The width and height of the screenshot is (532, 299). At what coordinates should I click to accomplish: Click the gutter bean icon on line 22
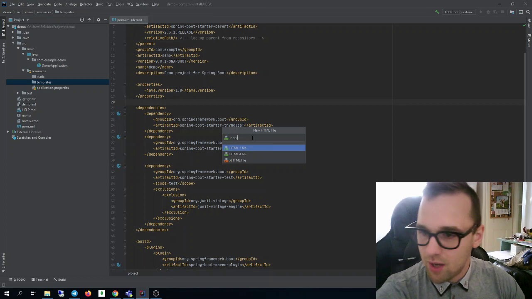[x=118, y=113]
